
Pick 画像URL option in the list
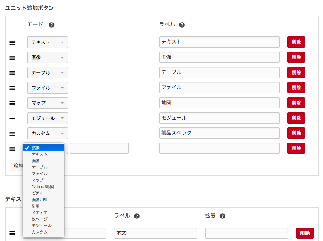coord(39,199)
